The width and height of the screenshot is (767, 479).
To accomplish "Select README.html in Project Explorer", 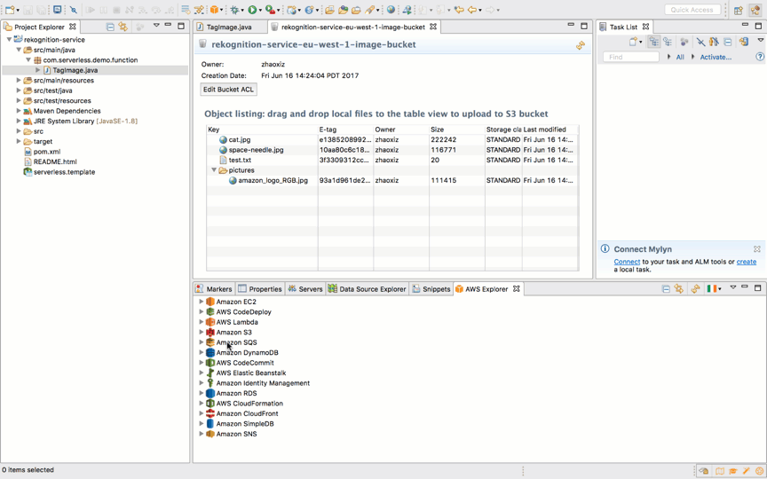I will (x=55, y=161).
